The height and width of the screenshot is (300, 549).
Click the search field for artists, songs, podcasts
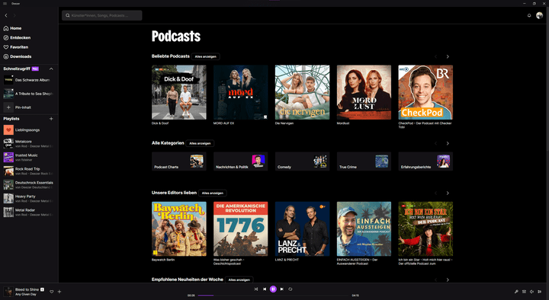102,15
